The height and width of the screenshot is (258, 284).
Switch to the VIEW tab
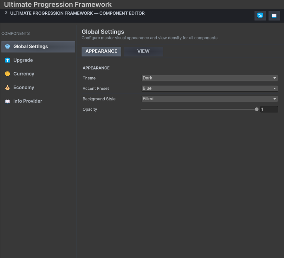pyautogui.click(x=143, y=51)
